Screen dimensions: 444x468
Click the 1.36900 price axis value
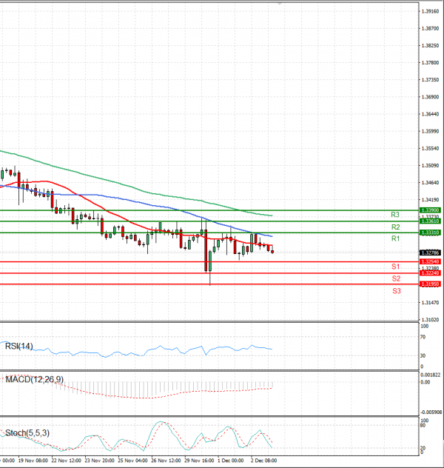(430, 97)
